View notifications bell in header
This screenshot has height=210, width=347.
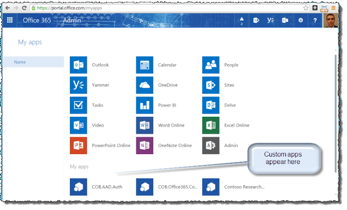[x=242, y=20]
